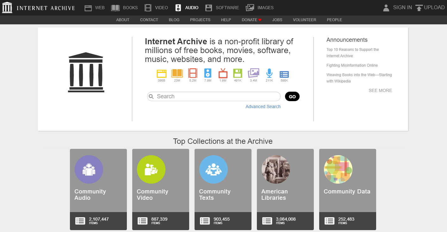Open Top 10 Reasons to Support announcement
447x232 pixels.
click(353, 53)
